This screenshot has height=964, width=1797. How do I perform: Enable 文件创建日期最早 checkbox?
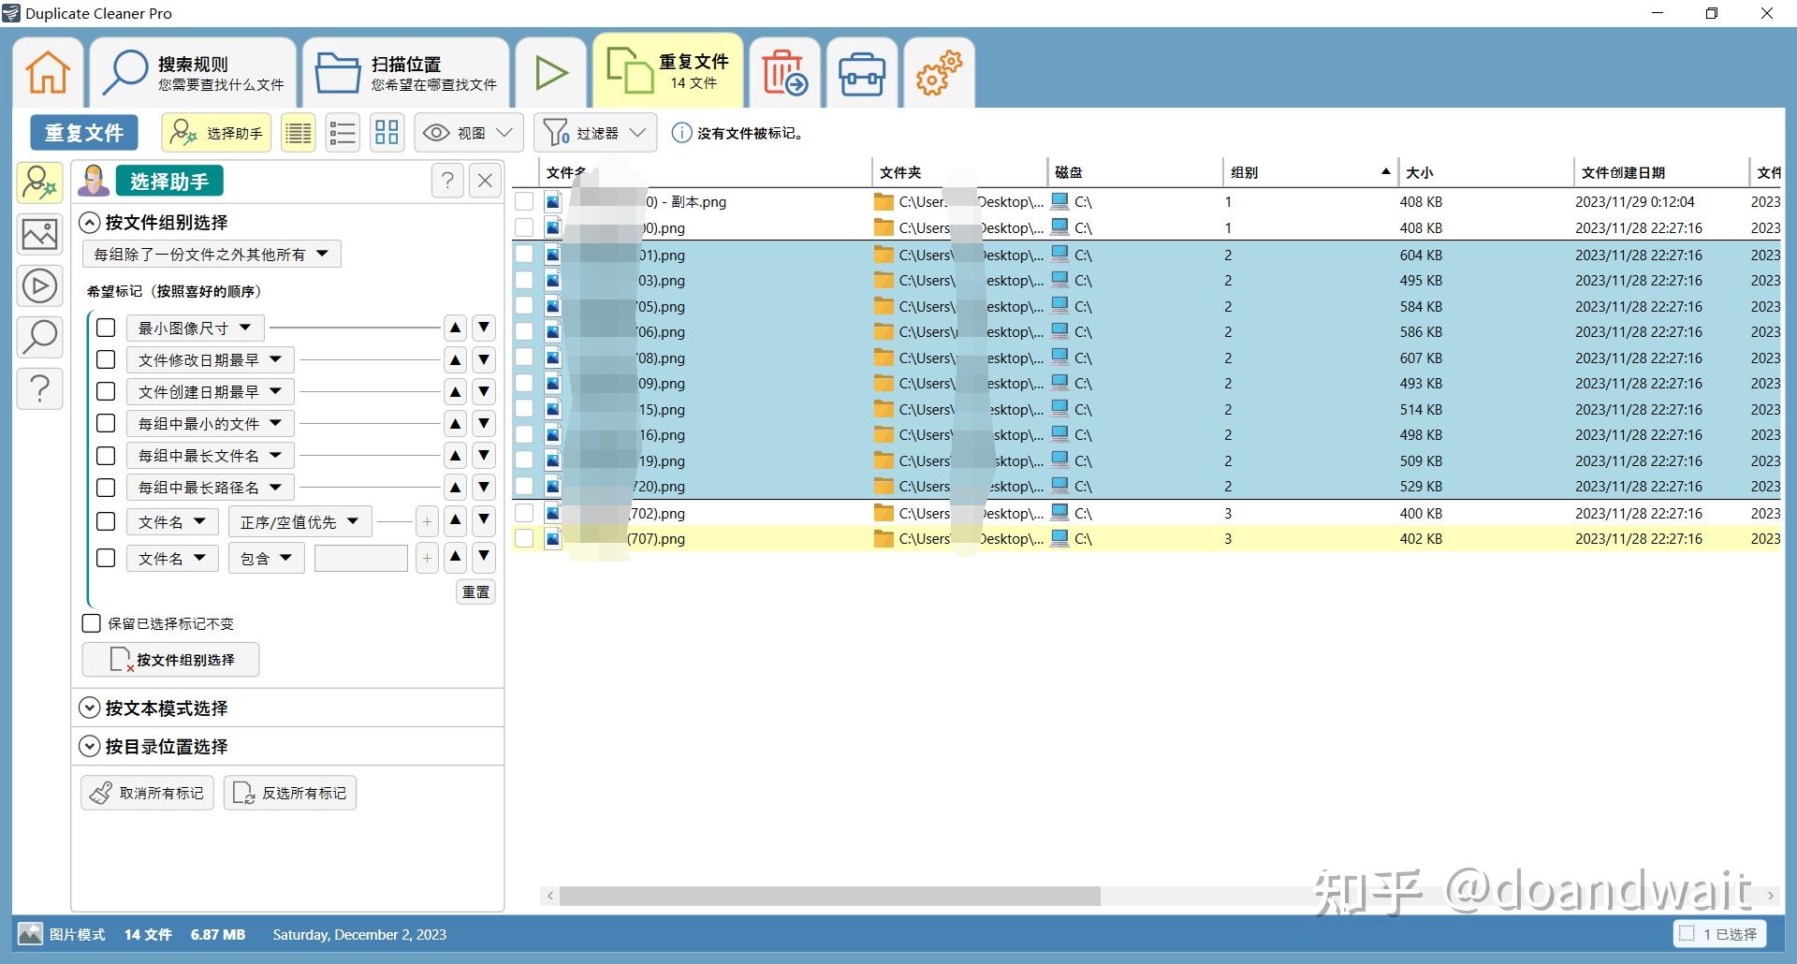pos(106,391)
